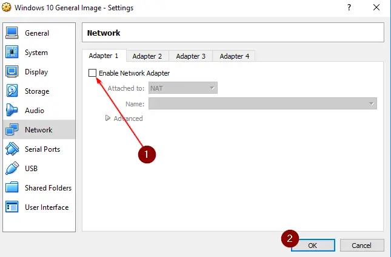Click the System chip icon
391x257 pixels.
pos(12,52)
